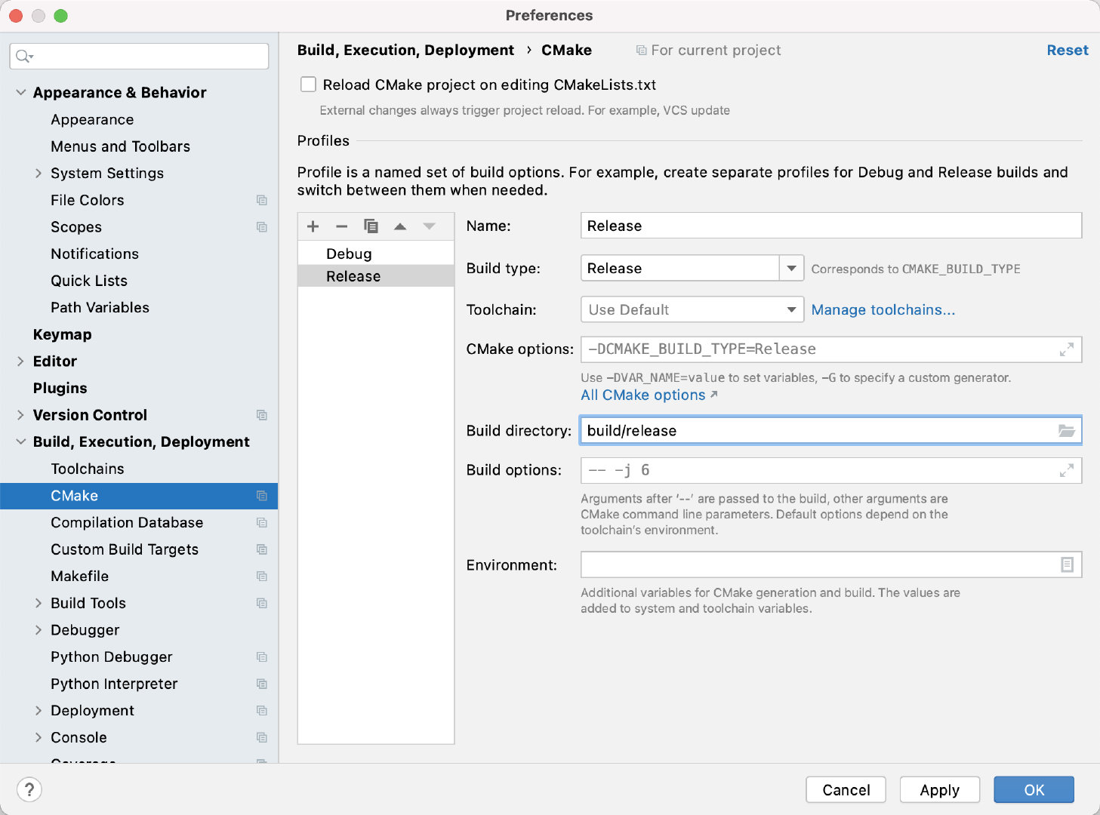Select the Debug profile
1100x815 pixels.
pos(349,254)
